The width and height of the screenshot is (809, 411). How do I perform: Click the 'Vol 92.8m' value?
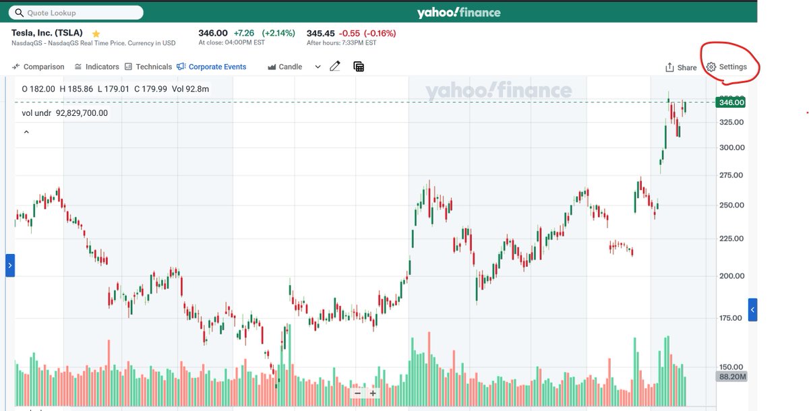[190, 89]
